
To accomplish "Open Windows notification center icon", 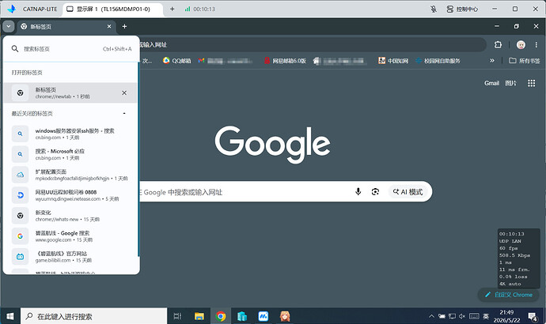I will click(x=533, y=316).
